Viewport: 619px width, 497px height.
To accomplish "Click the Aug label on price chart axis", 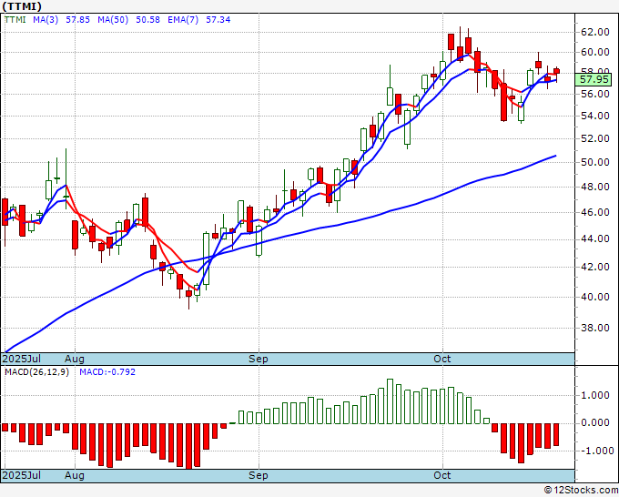I will tap(75, 359).
